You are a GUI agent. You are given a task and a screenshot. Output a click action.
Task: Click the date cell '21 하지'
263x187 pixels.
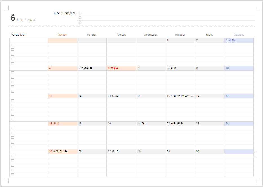[x=151, y=124]
